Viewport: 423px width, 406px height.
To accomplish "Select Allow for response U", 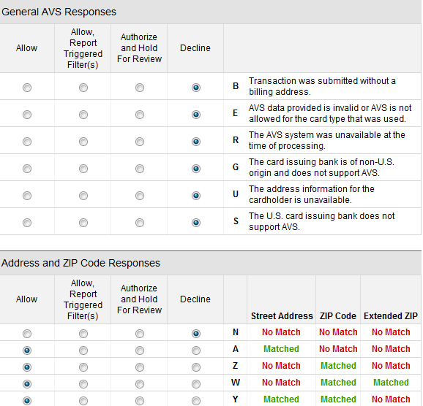I will (27, 196).
